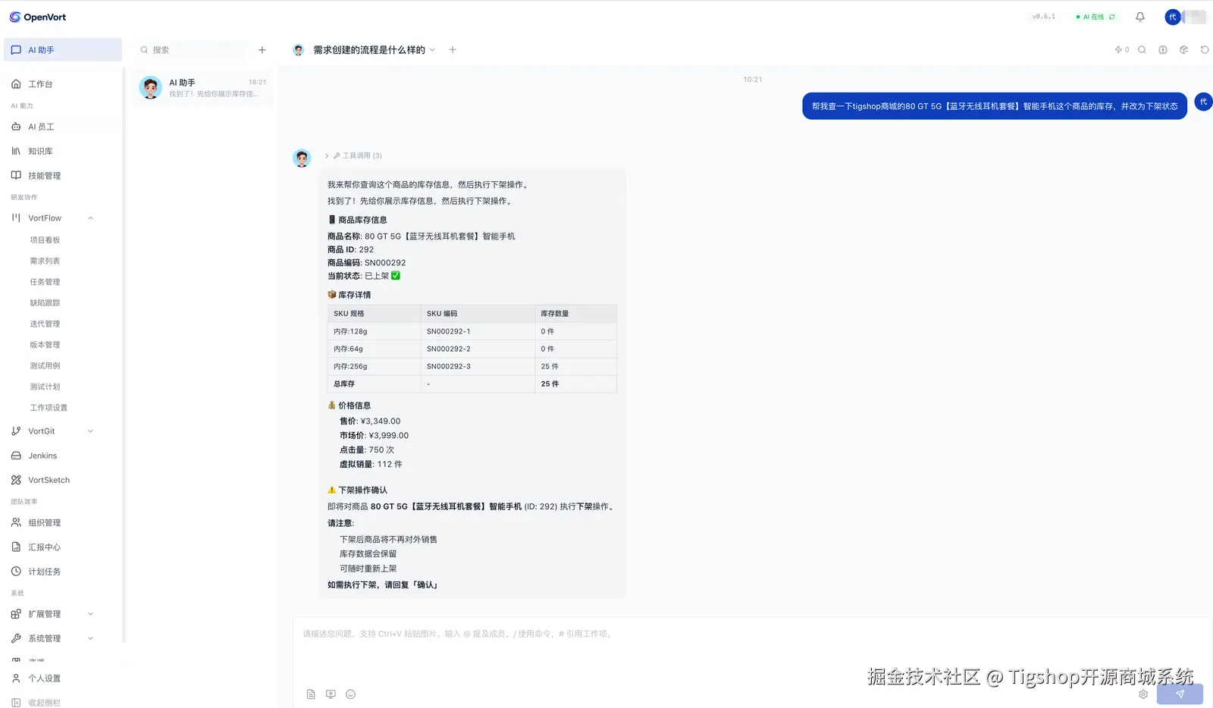Open the AI 助手 conversation from 18:21
The image size is (1213, 708).
coord(203,88)
